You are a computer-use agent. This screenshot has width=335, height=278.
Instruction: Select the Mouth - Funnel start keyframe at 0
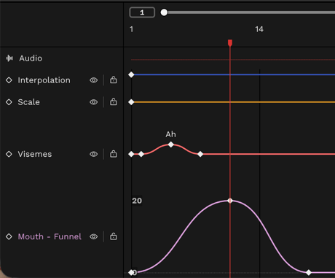[131, 273]
